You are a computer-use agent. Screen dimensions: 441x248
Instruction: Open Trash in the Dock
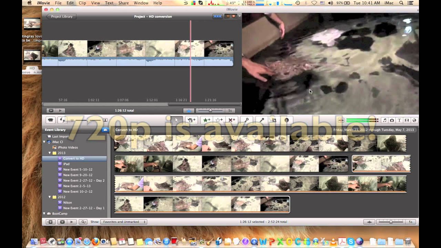[x=408, y=241]
